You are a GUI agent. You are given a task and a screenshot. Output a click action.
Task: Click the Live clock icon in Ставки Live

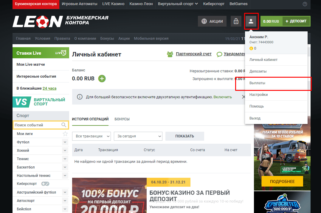pos(61,53)
